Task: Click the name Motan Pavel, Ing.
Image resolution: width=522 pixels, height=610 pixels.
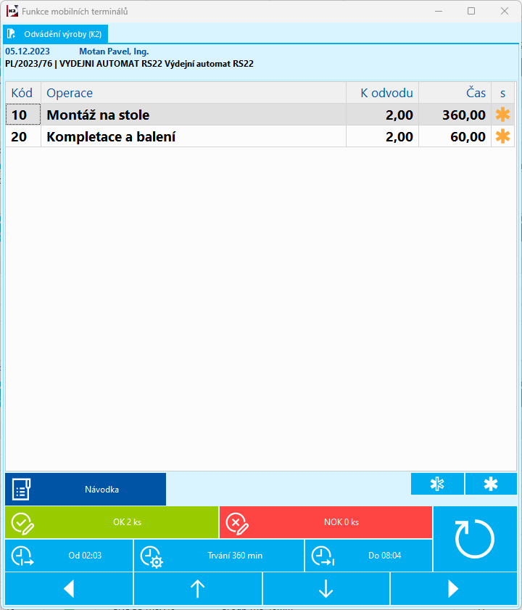Action: tap(114, 51)
